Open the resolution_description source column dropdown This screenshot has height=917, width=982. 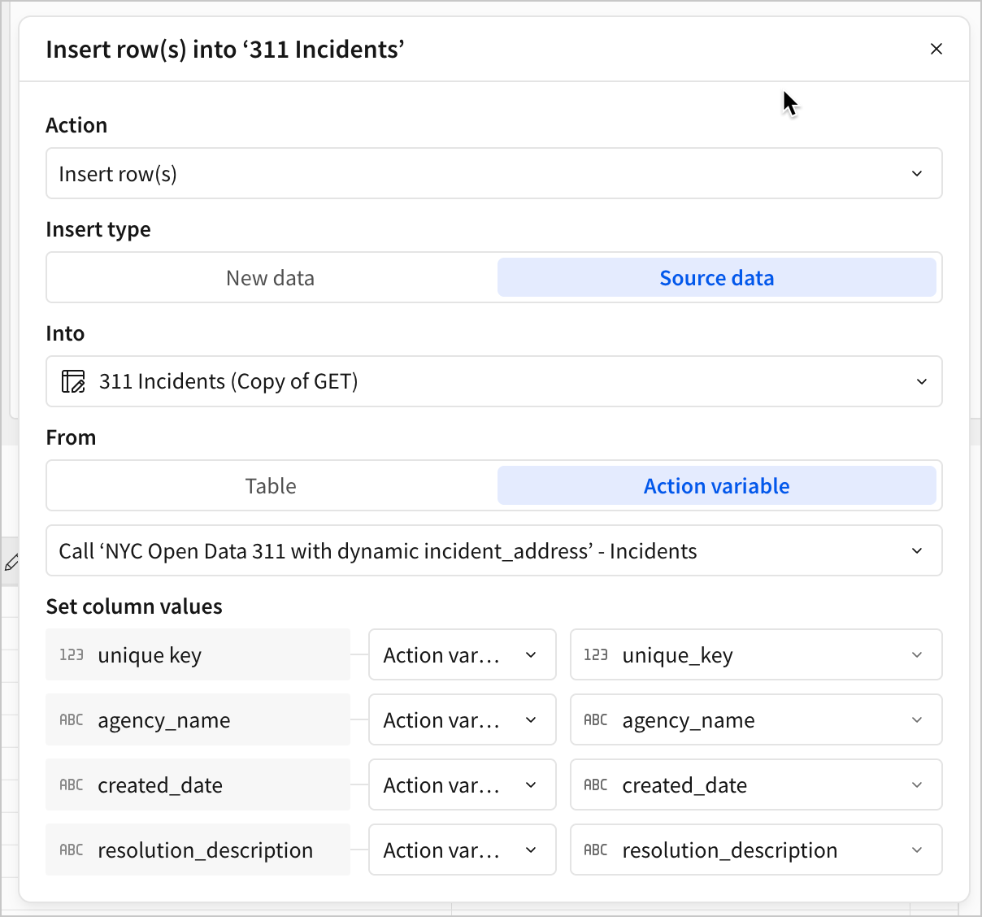756,850
